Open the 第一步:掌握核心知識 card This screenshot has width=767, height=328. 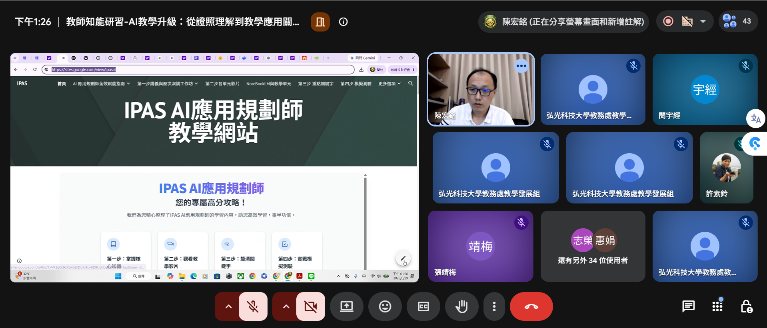(x=126, y=251)
